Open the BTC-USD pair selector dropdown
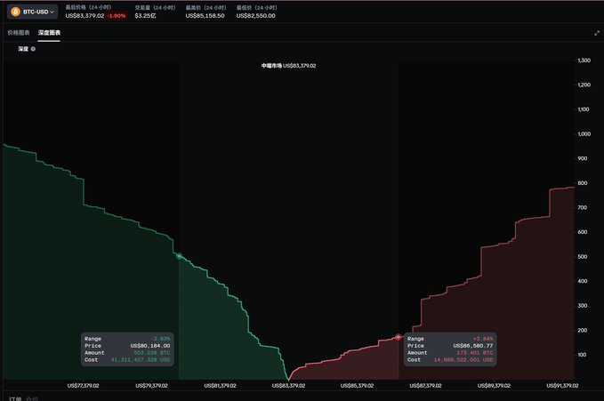Viewport: 604px width, 401px height. click(x=32, y=12)
